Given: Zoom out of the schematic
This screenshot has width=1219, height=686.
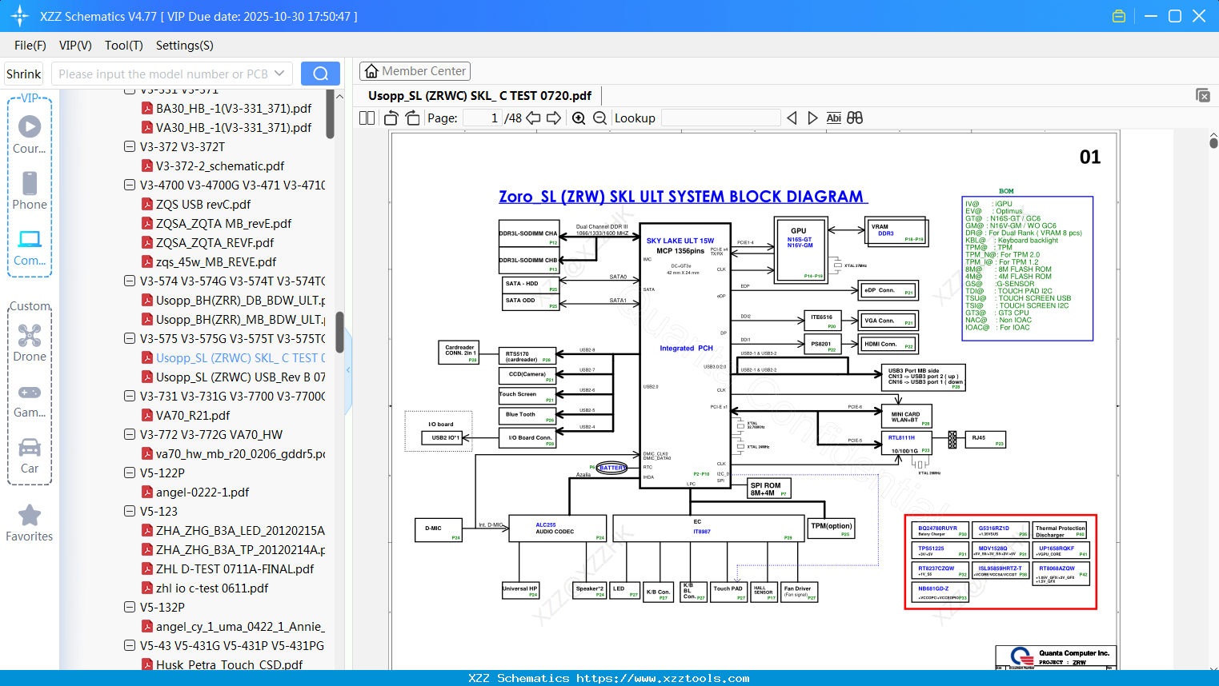Looking at the screenshot, I should coord(599,118).
